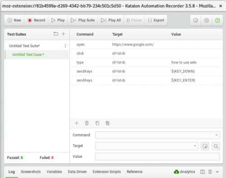Open help via green question mark icon
Viewport: 226px width, 178px height.
click(217, 20)
